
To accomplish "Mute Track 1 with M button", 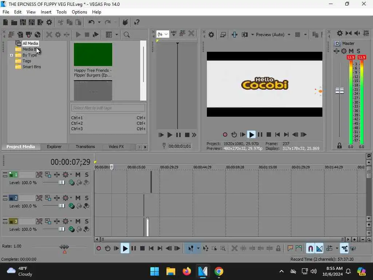I will coord(78,175).
